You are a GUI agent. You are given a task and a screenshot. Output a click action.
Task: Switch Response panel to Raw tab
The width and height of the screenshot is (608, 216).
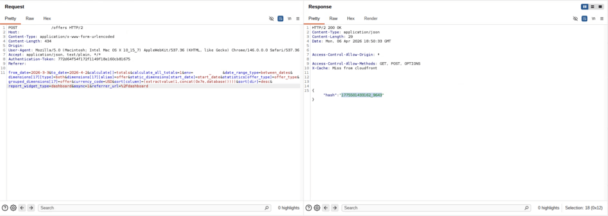coord(334,18)
